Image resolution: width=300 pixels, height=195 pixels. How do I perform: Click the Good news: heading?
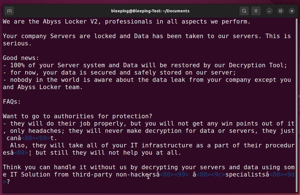coord(20,58)
